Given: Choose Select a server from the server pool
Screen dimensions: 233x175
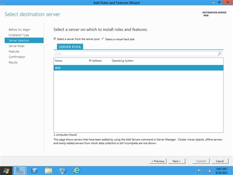Looking at the screenshot, I should tap(76, 39).
